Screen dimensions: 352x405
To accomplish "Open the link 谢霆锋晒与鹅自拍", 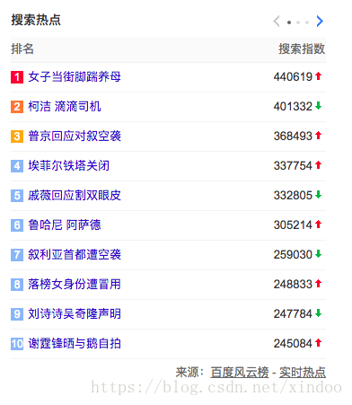I will click(x=75, y=344).
